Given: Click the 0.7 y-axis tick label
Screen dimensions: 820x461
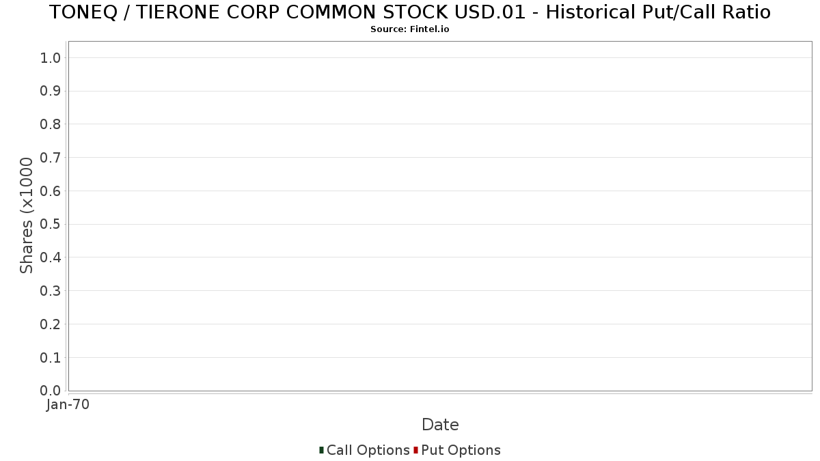Looking at the screenshot, I should click(x=51, y=158).
